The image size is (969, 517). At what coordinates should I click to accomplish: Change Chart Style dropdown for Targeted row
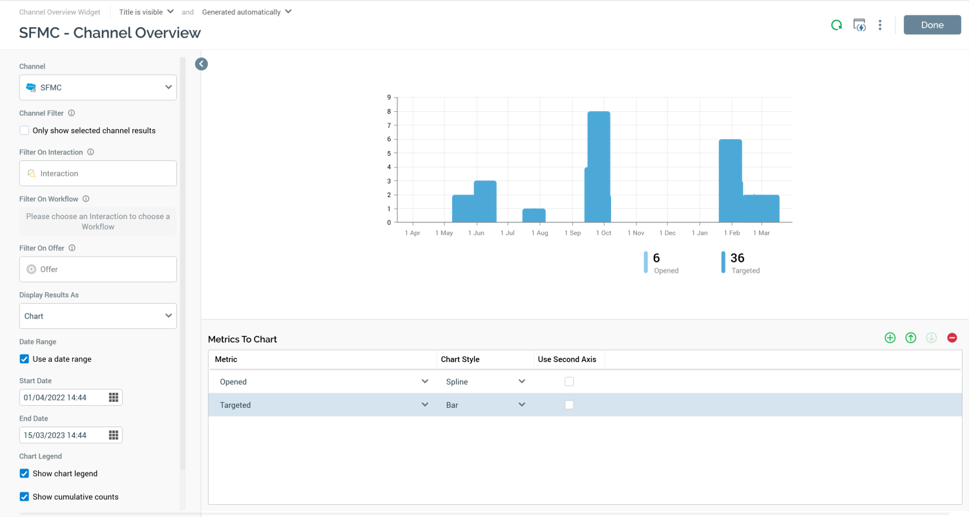[485, 405]
